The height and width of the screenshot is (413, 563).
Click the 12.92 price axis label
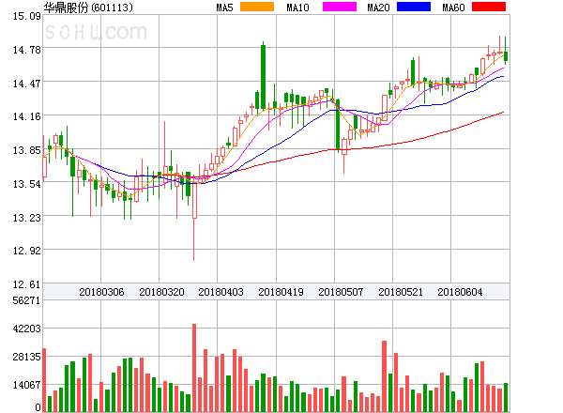click(27, 251)
